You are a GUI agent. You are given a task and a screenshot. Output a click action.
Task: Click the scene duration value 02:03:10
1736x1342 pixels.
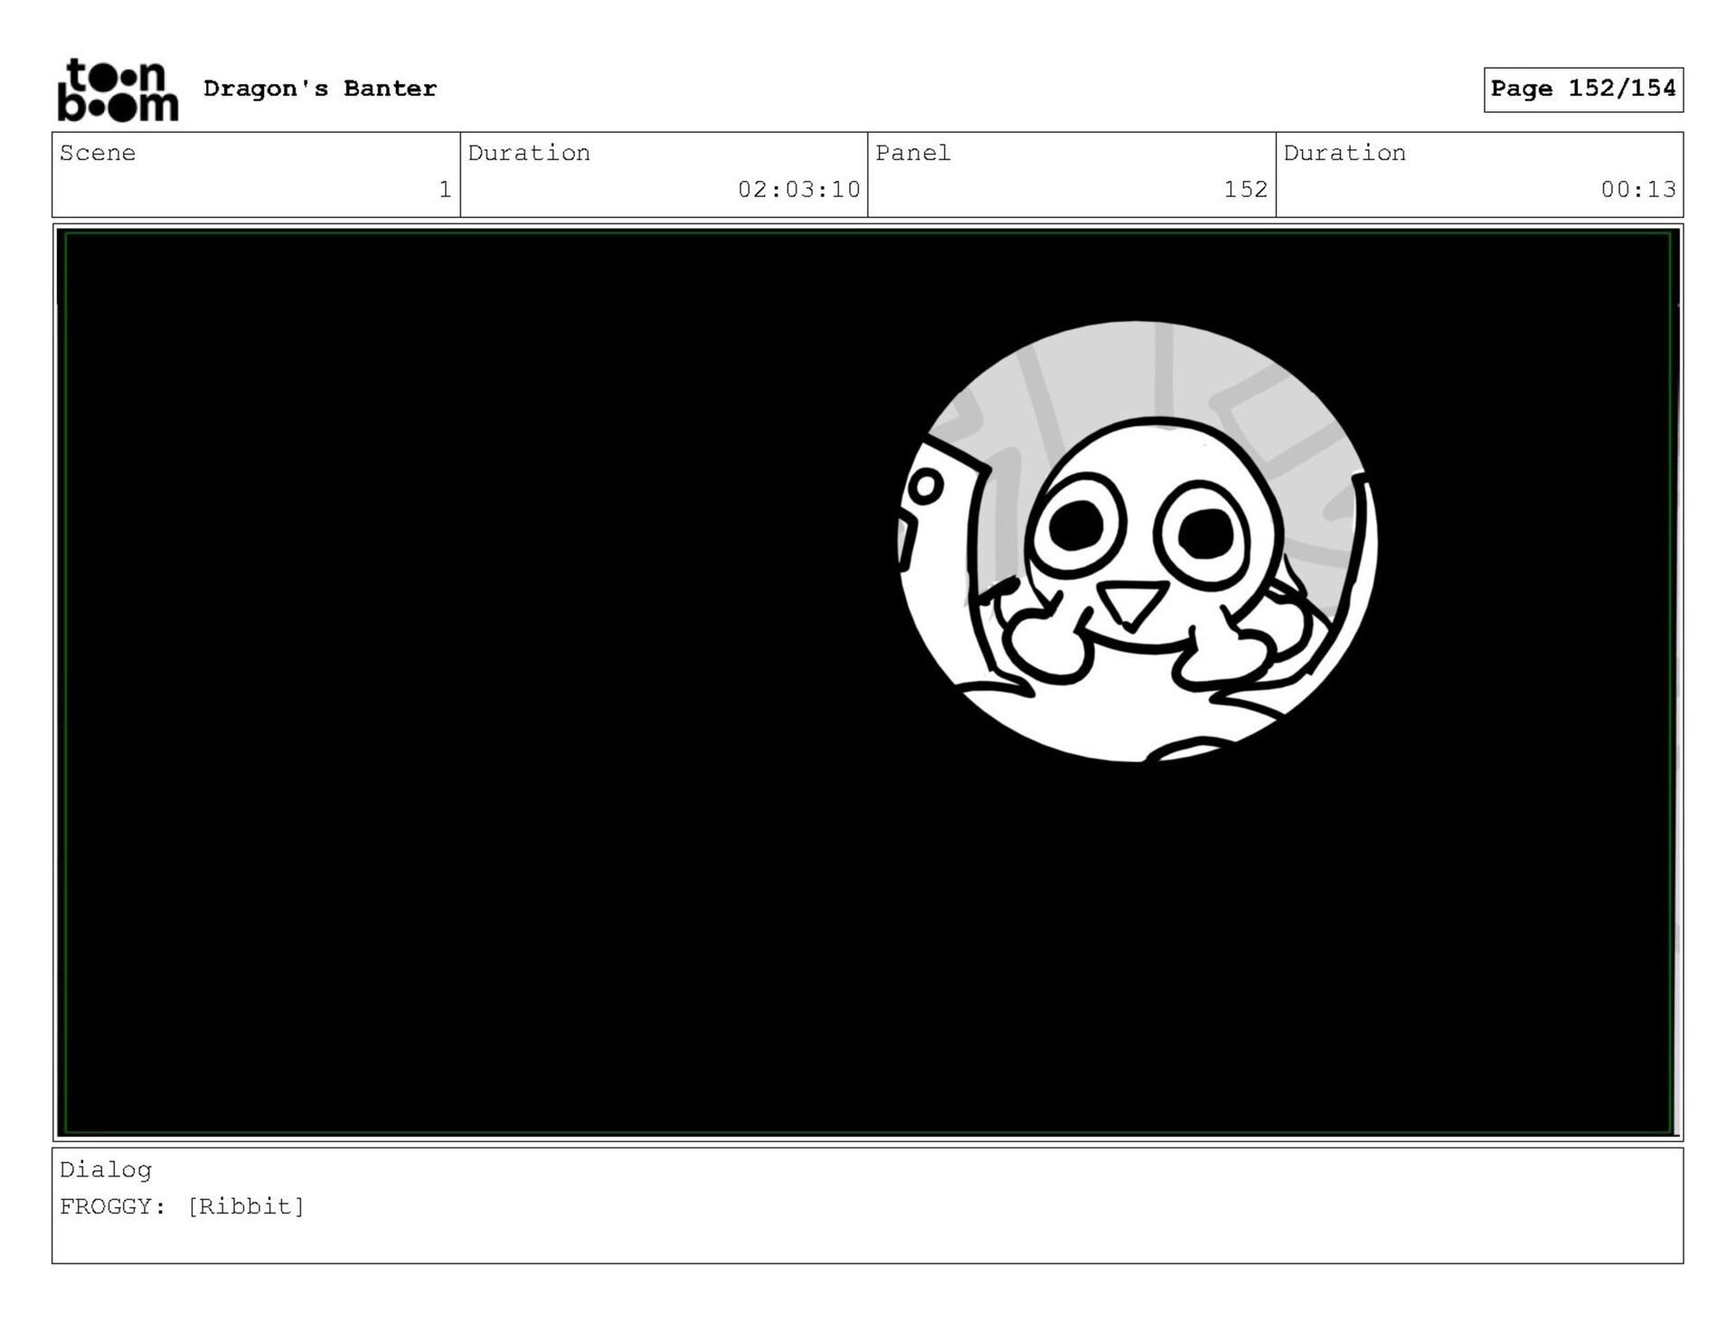click(x=798, y=189)
